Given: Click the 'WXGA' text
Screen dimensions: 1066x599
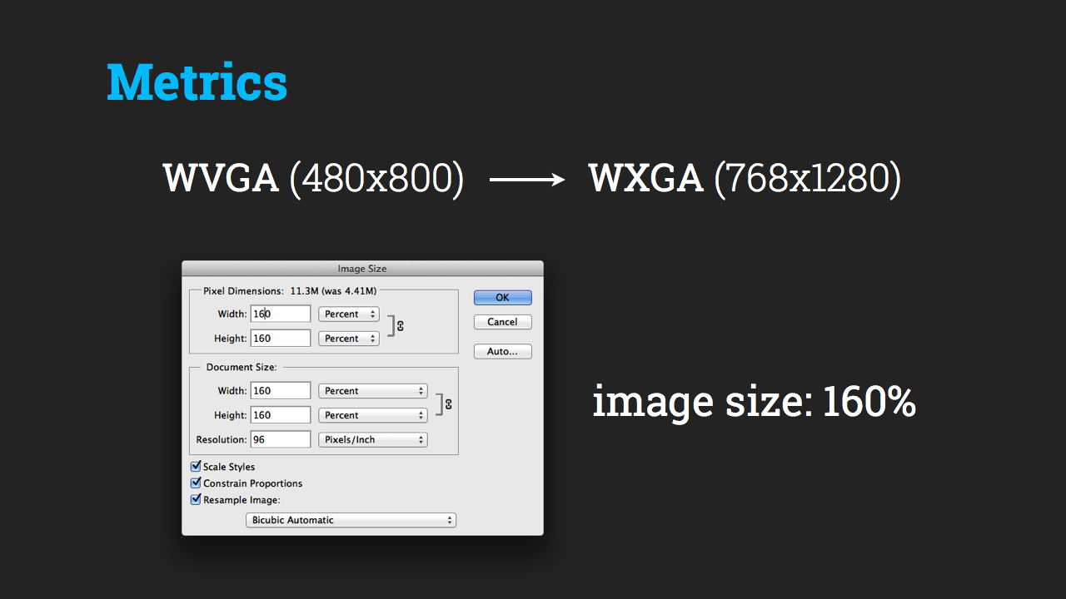Looking at the screenshot, I should (646, 179).
